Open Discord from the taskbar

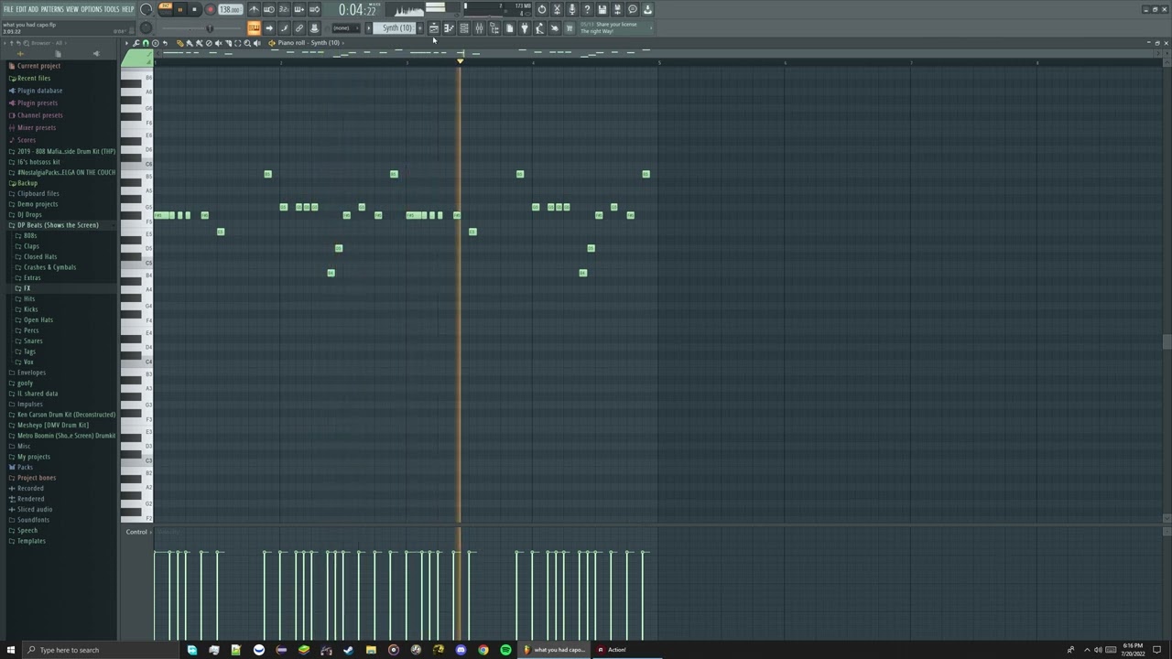[461, 650]
